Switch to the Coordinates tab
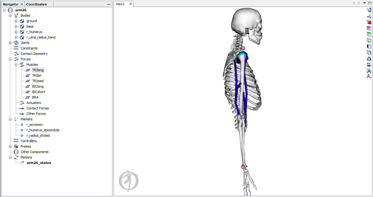Image resolution: width=373 pixels, height=197 pixels. (36, 4)
